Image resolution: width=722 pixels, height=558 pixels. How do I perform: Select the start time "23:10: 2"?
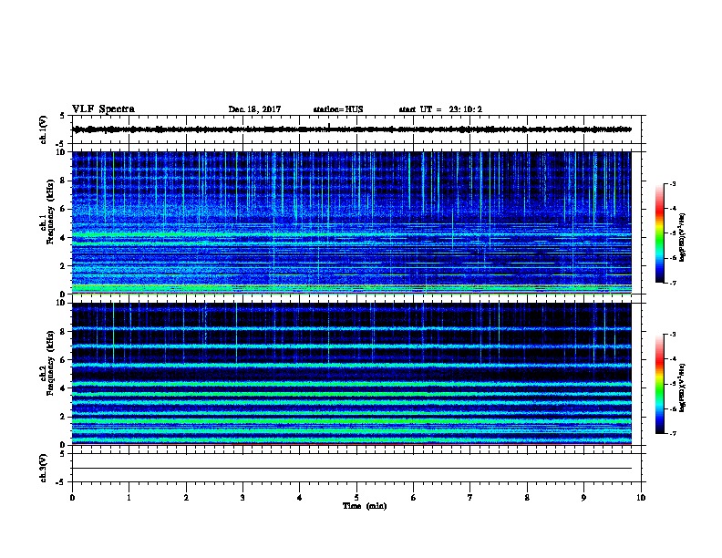click(x=466, y=109)
